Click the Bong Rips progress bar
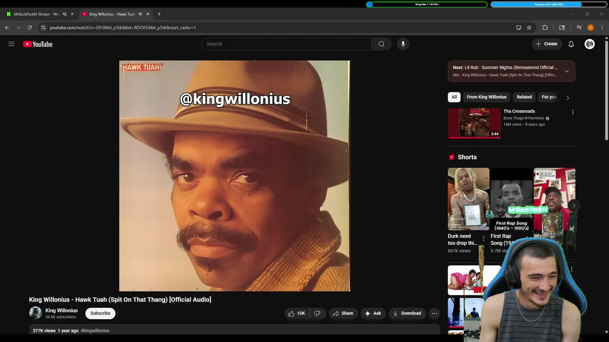Screen dimensions: 609x342 point(427,4)
